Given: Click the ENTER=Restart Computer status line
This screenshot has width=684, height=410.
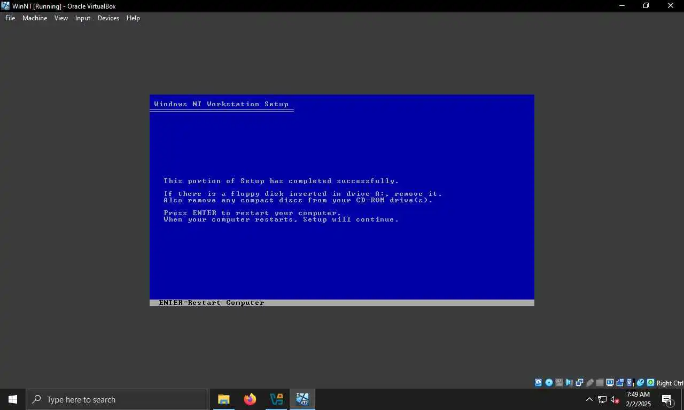Looking at the screenshot, I should click(342, 303).
